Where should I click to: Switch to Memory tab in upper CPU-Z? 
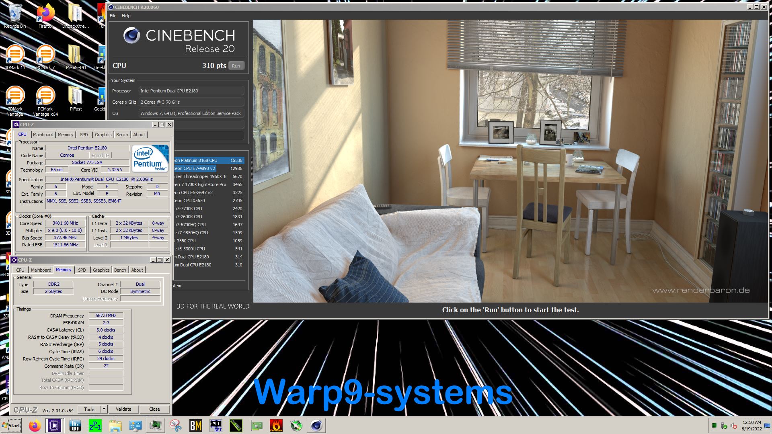[x=66, y=135]
